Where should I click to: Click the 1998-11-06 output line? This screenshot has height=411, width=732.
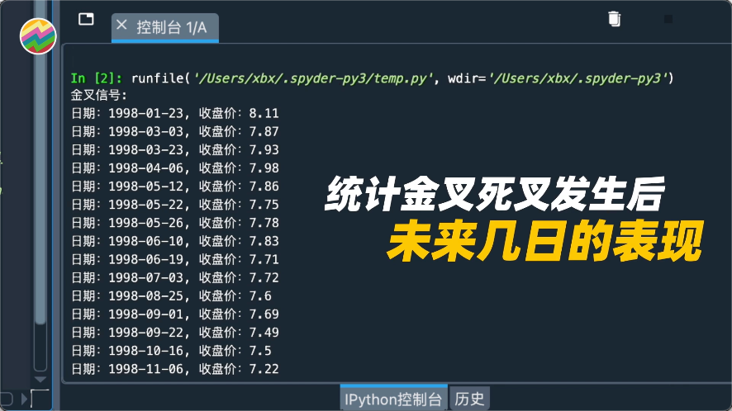[x=175, y=368]
